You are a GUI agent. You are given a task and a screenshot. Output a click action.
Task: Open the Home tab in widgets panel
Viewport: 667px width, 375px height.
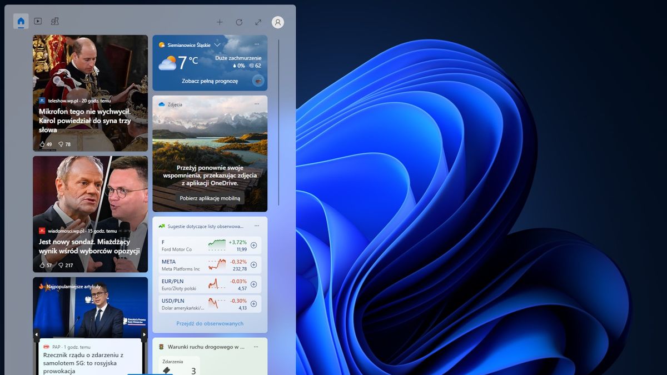pyautogui.click(x=21, y=22)
